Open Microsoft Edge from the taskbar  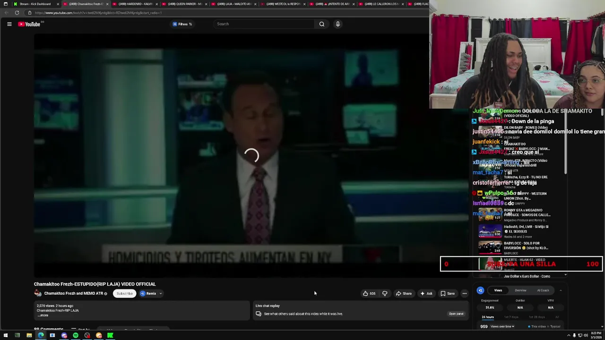click(41, 335)
